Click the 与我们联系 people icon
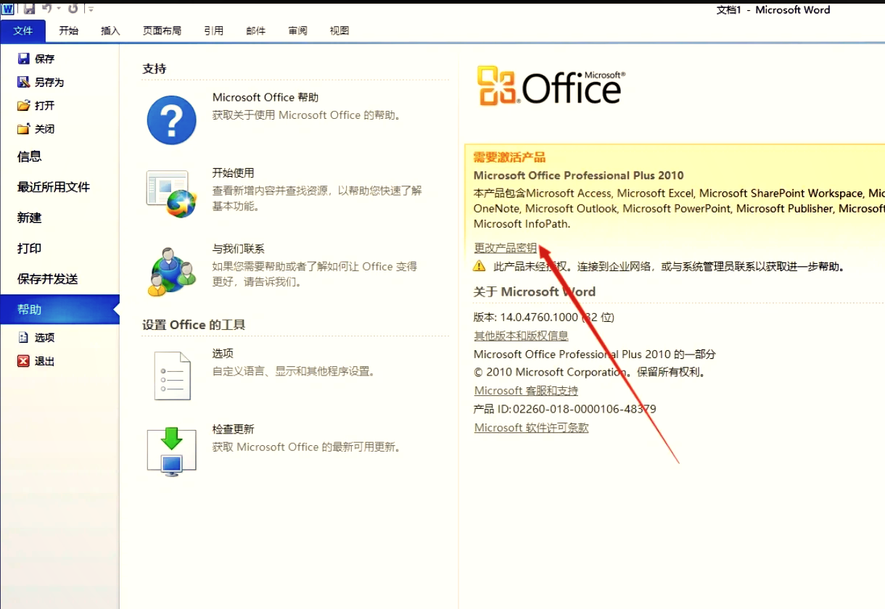This screenshot has width=885, height=609. 171,272
